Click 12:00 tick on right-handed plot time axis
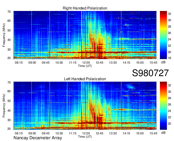Image resolution: width=174 pixels, height=141 pixels. [86, 63]
